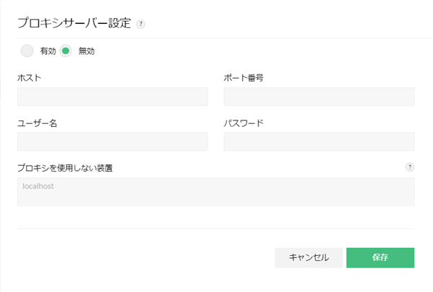This screenshot has height=292, width=433.
Task: Click the ポート番号 field label
Action: 244,78
